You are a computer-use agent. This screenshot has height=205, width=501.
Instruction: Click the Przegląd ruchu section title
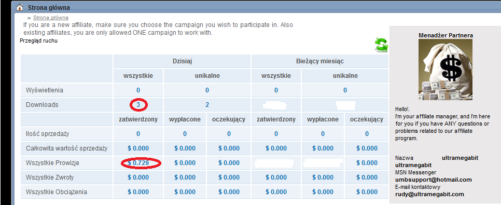[x=39, y=40]
